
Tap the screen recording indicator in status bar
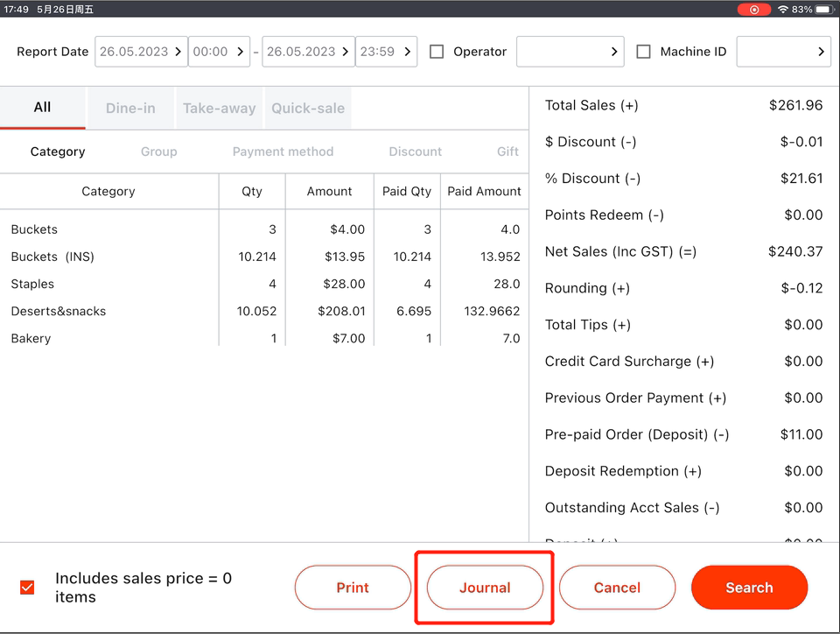[753, 10]
